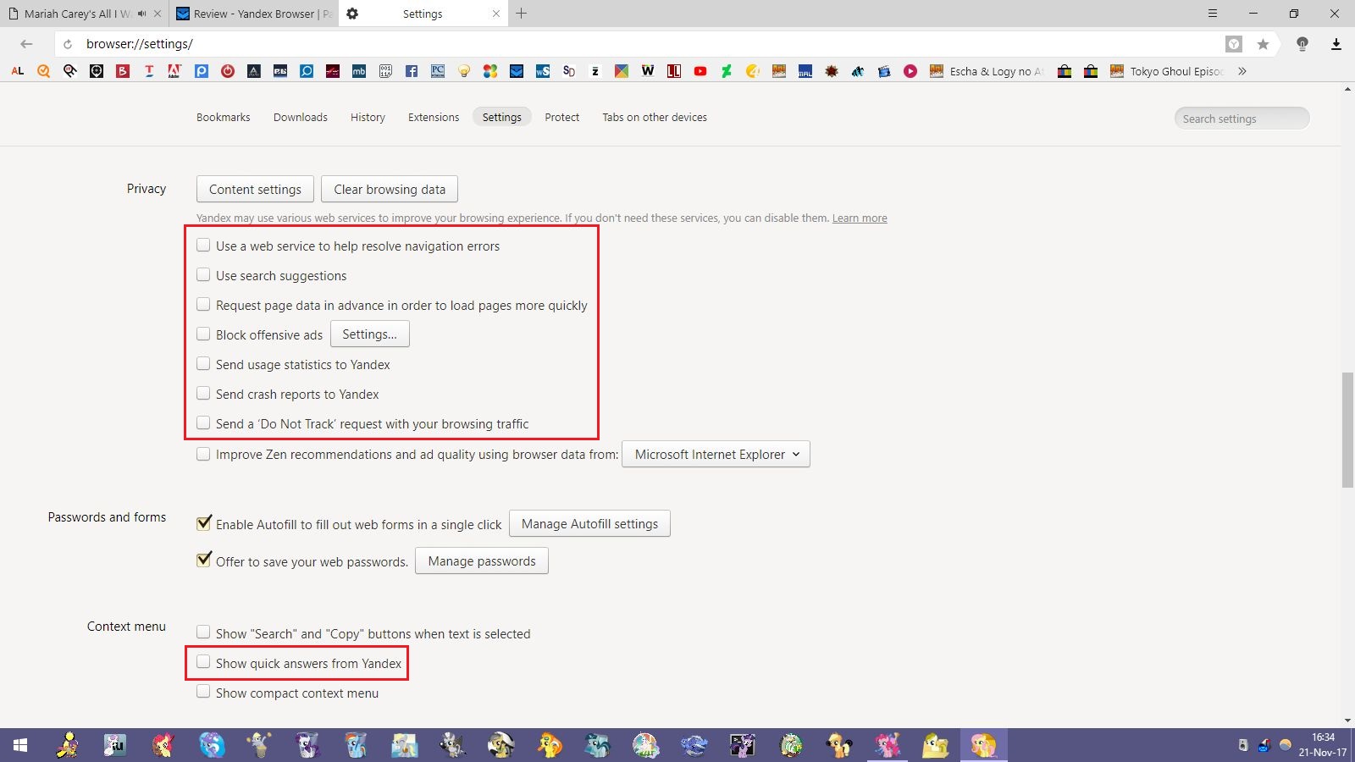Viewport: 1355px width, 762px height.
Task: Open the light bulb bookmark
Action: pyautogui.click(x=464, y=71)
